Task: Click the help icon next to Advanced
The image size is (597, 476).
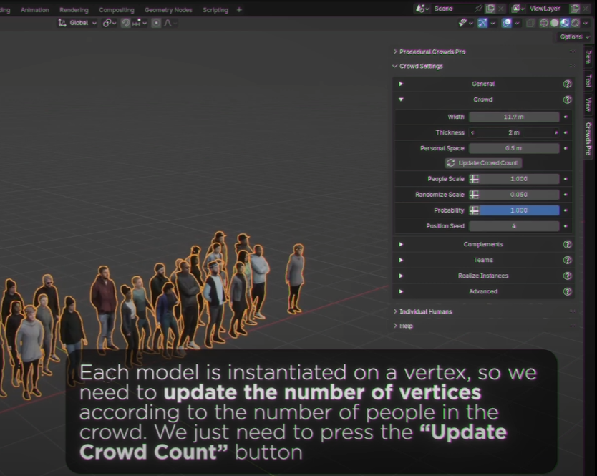Action: (x=567, y=291)
